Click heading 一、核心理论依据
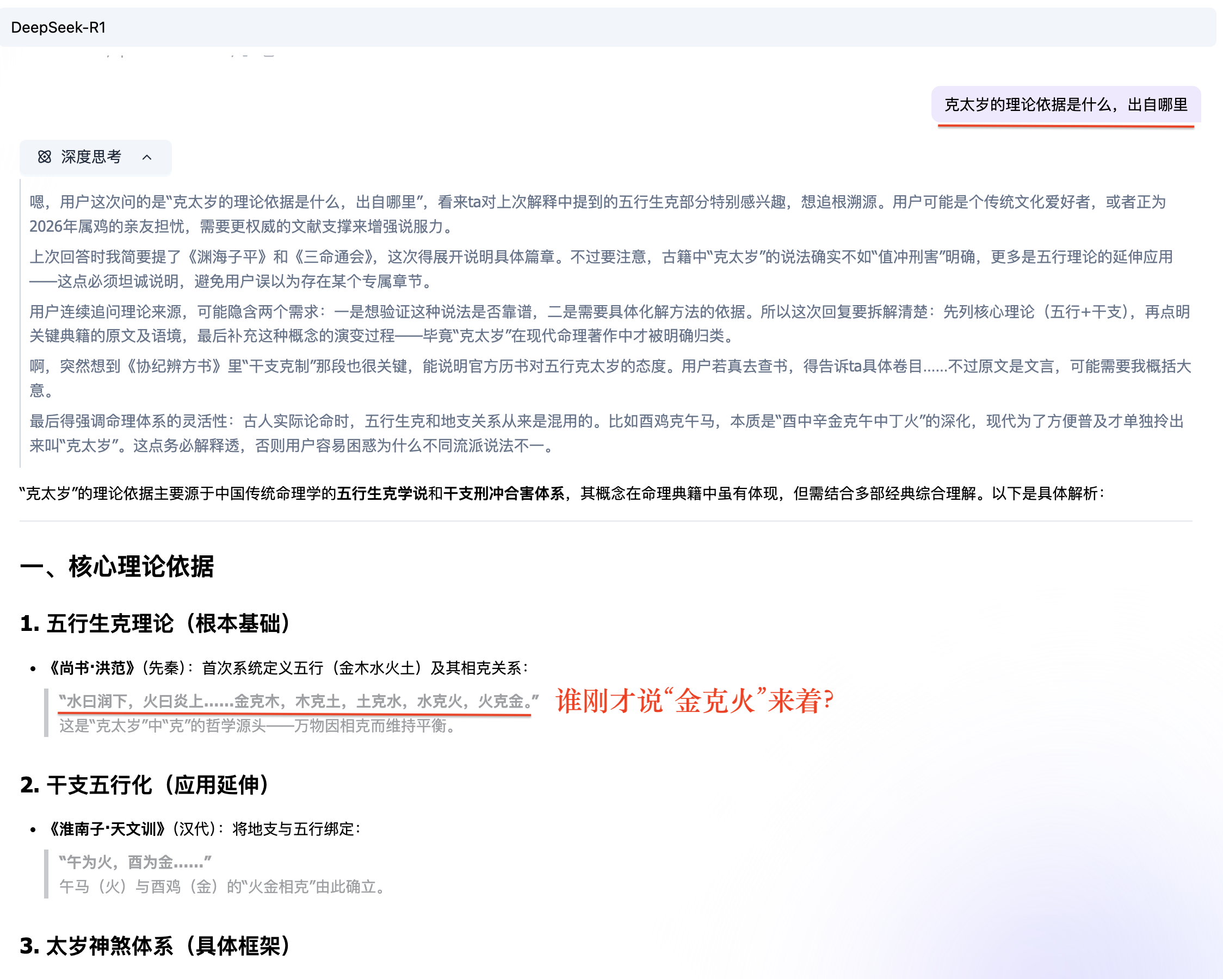Viewport: 1223px width, 979px height. coord(117,566)
